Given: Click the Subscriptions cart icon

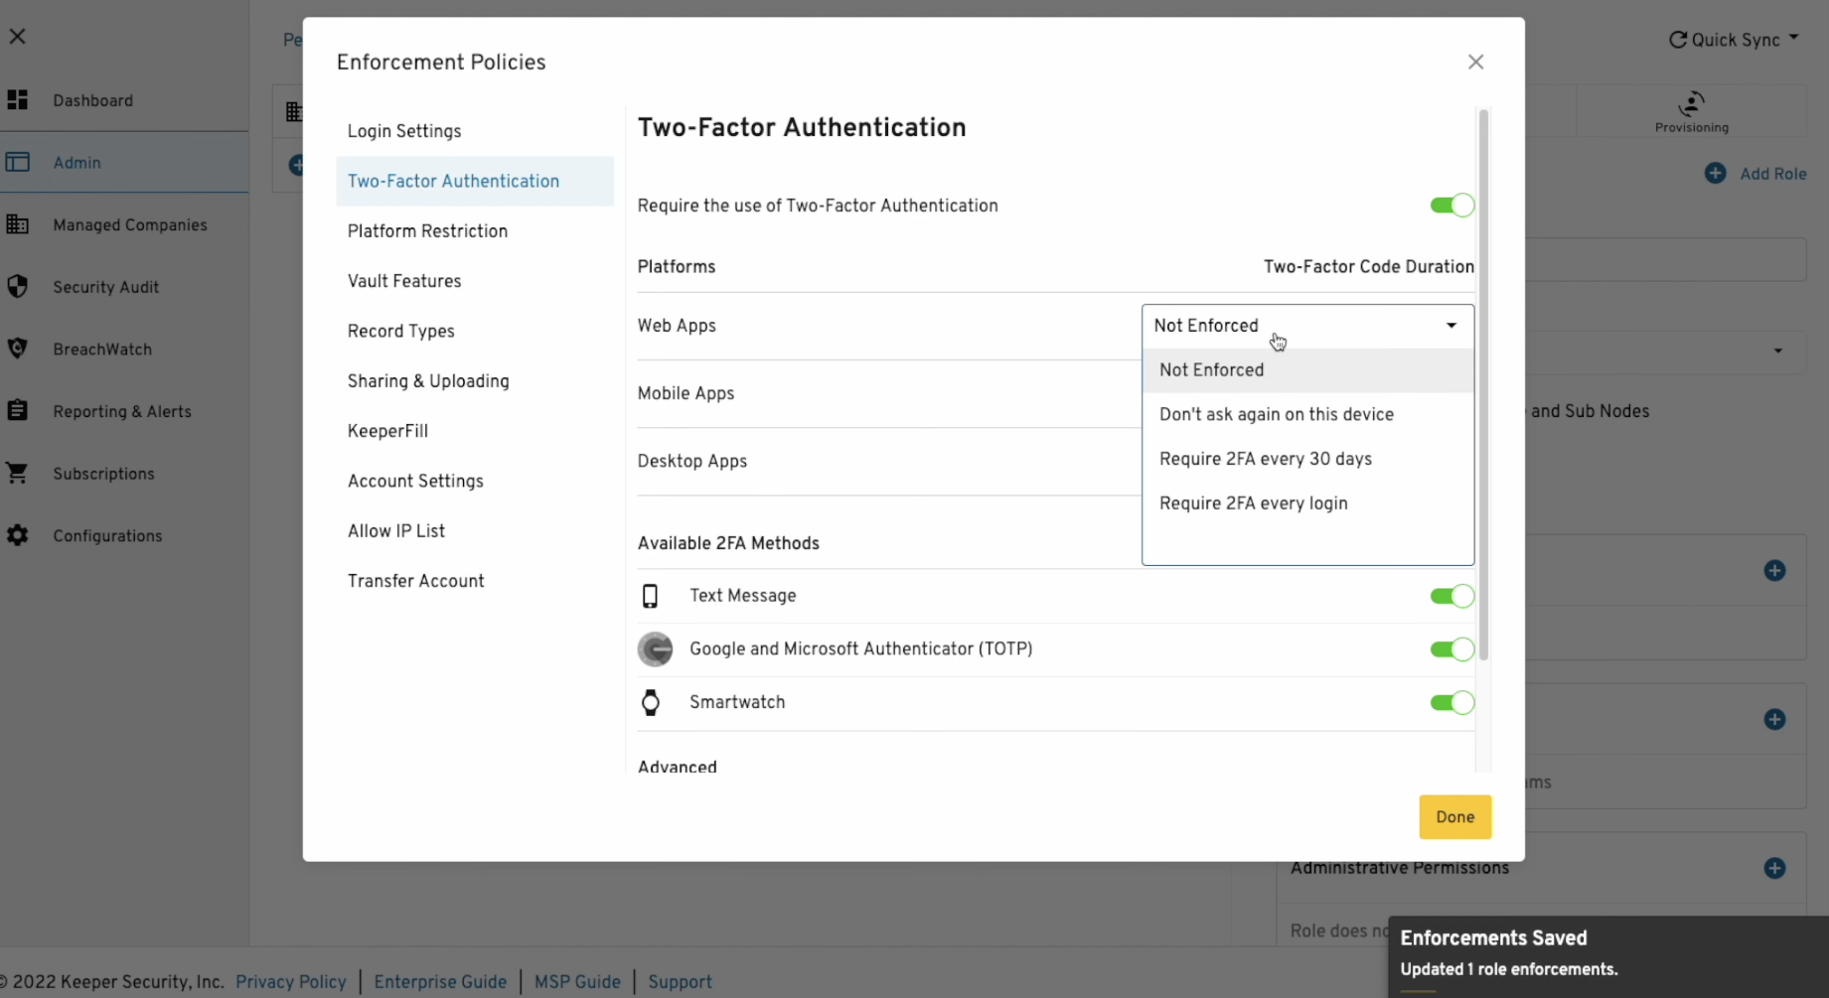Looking at the screenshot, I should [18, 474].
